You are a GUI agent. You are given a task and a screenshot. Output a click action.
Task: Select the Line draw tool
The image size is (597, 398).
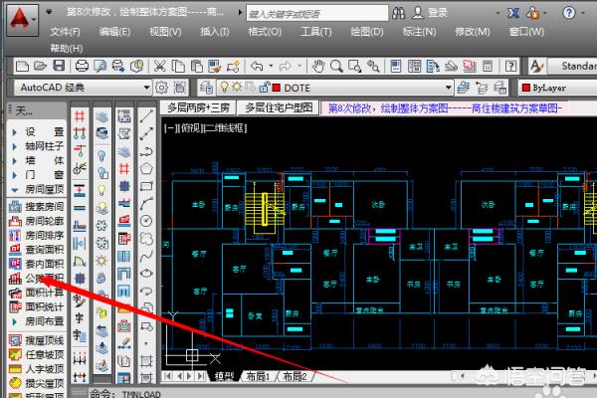[x=146, y=116]
